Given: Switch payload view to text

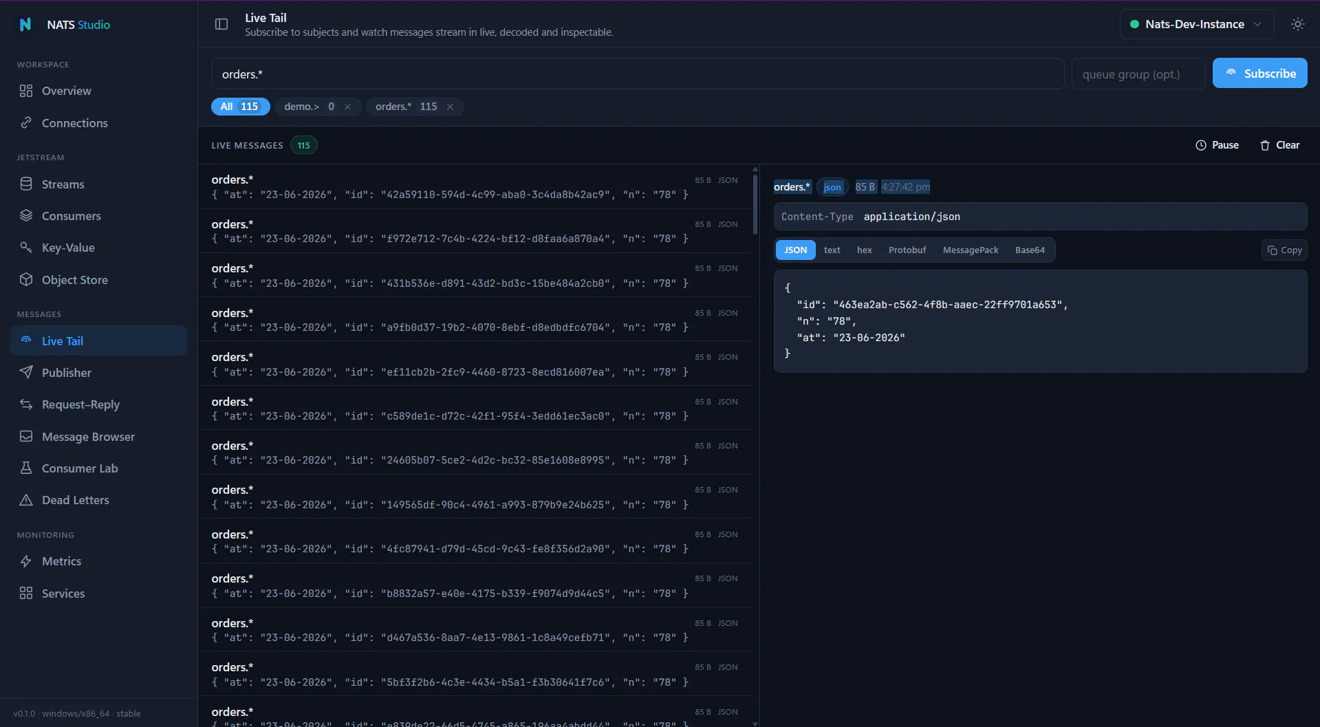Looking at the screenshot, I should tap(832, 250).
